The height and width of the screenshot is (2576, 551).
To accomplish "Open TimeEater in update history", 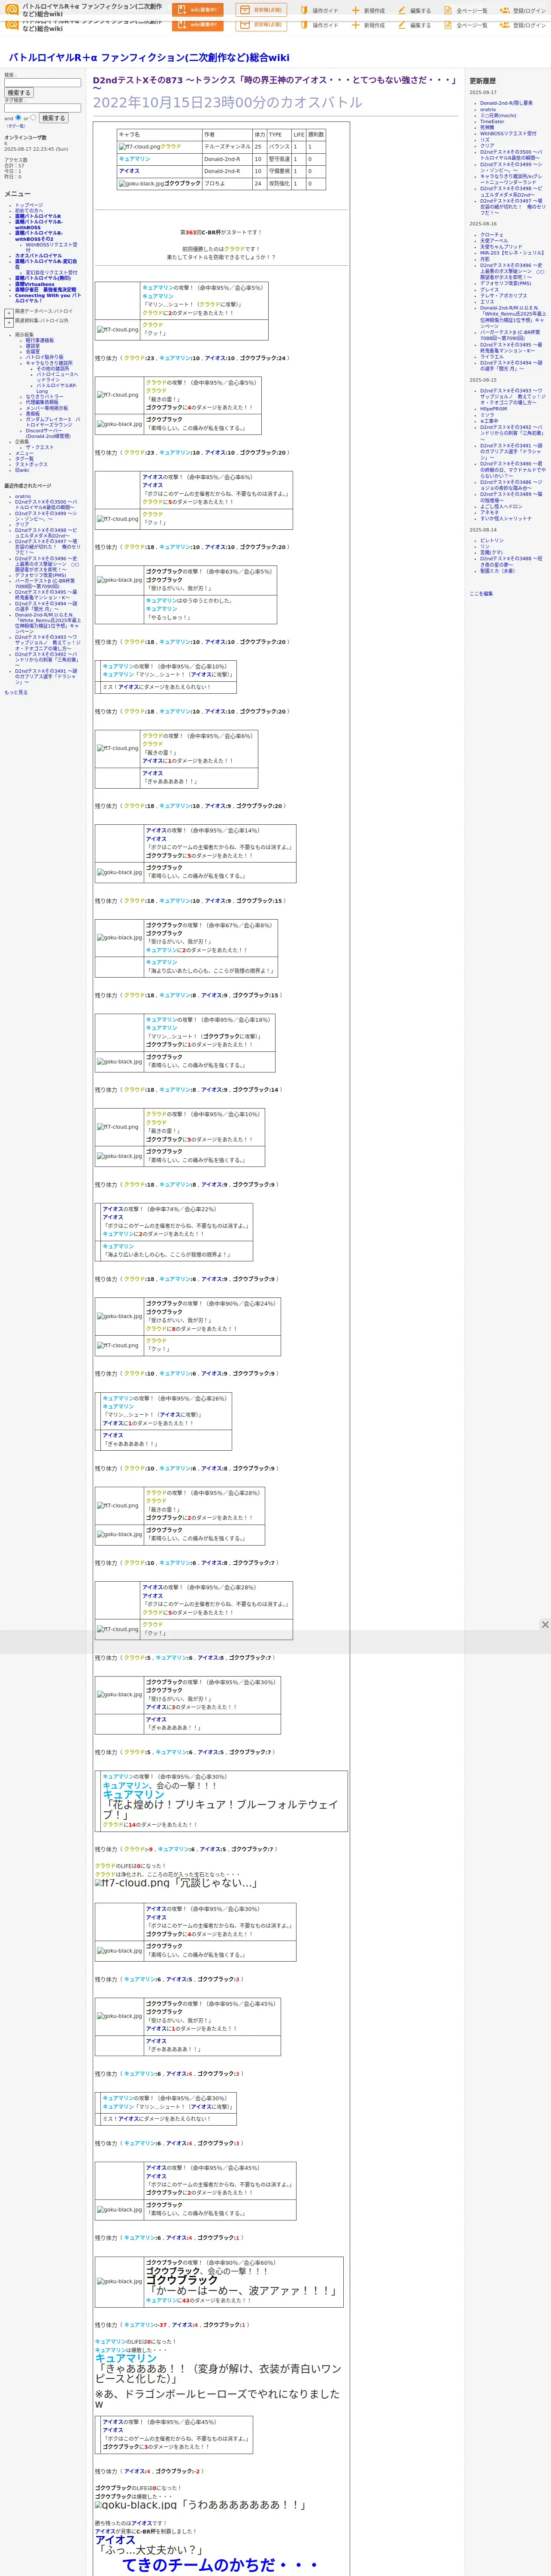I will click(x=492, y=121).
